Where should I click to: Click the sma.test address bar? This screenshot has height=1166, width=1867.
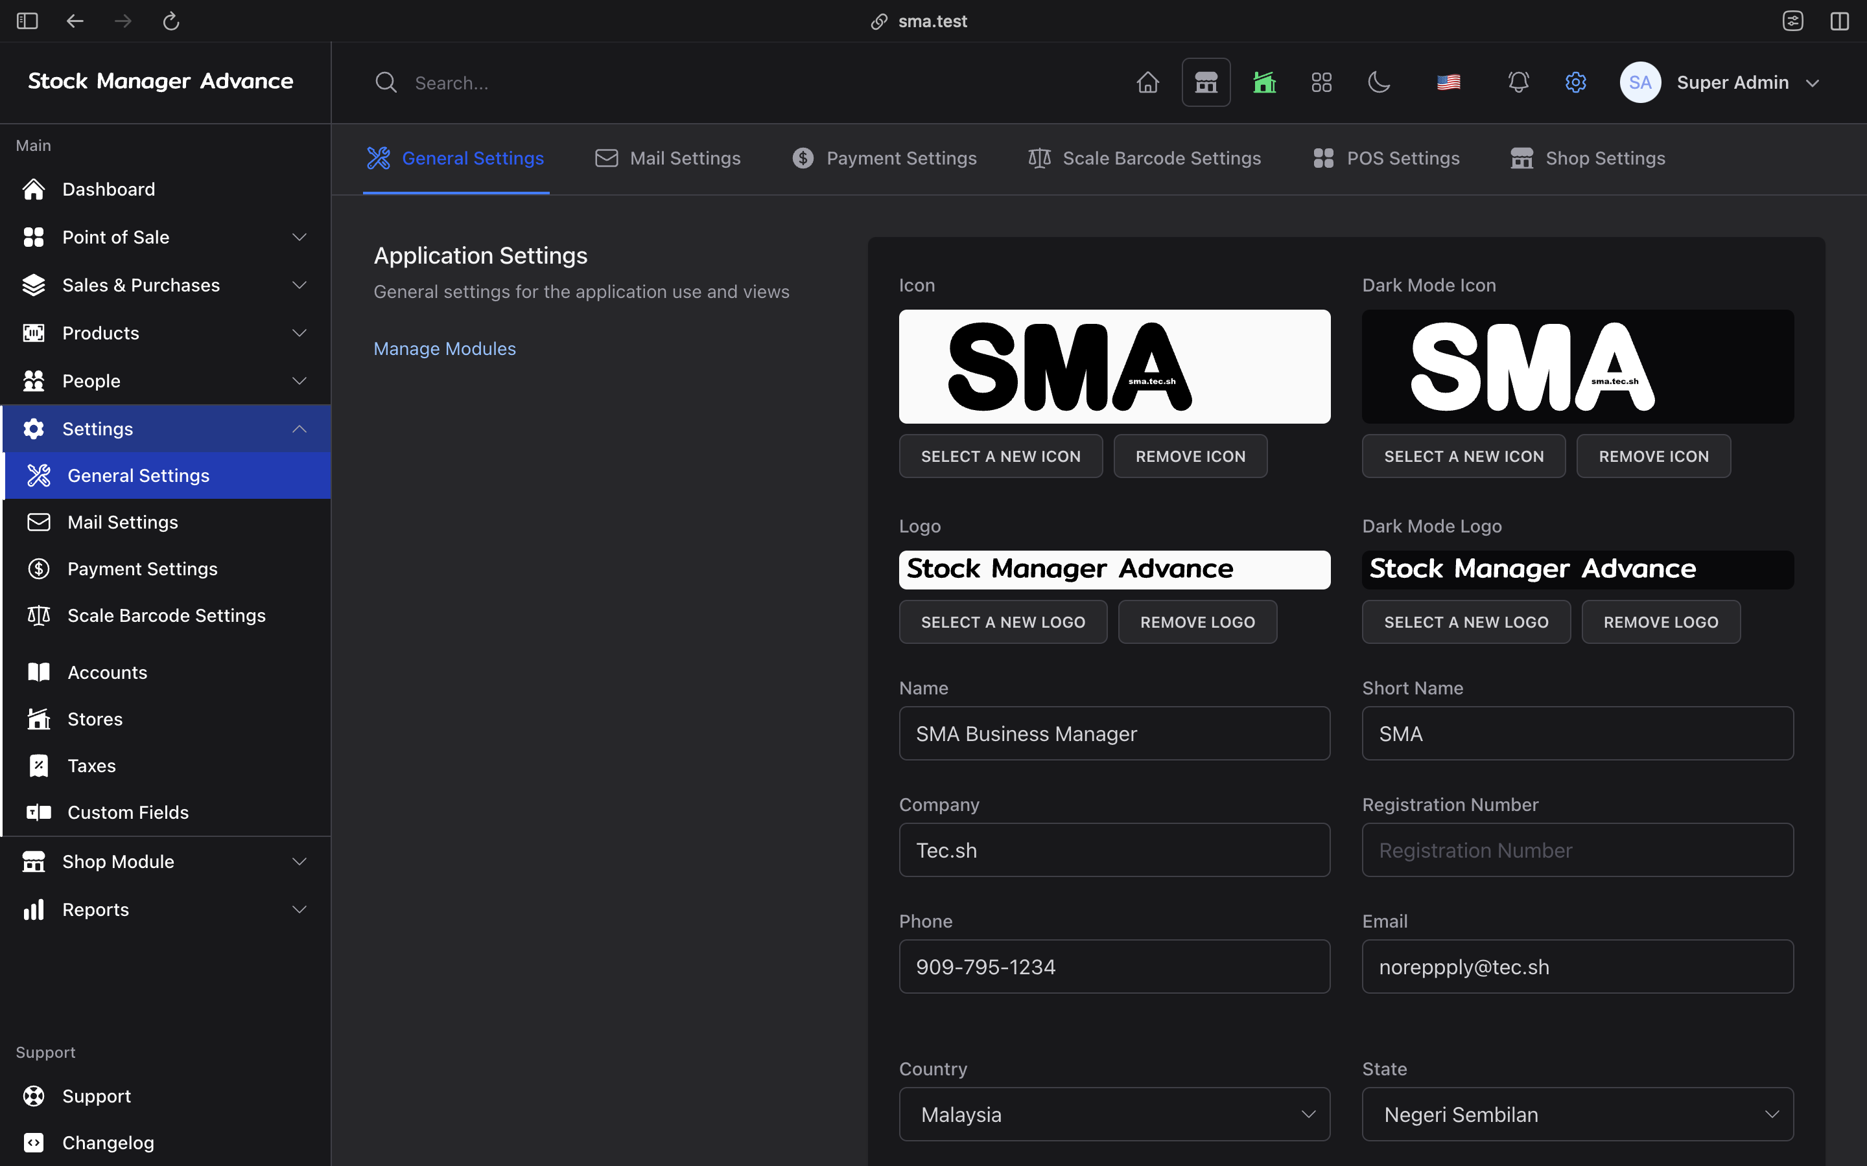pyautogui.click(x=919, y=21)
